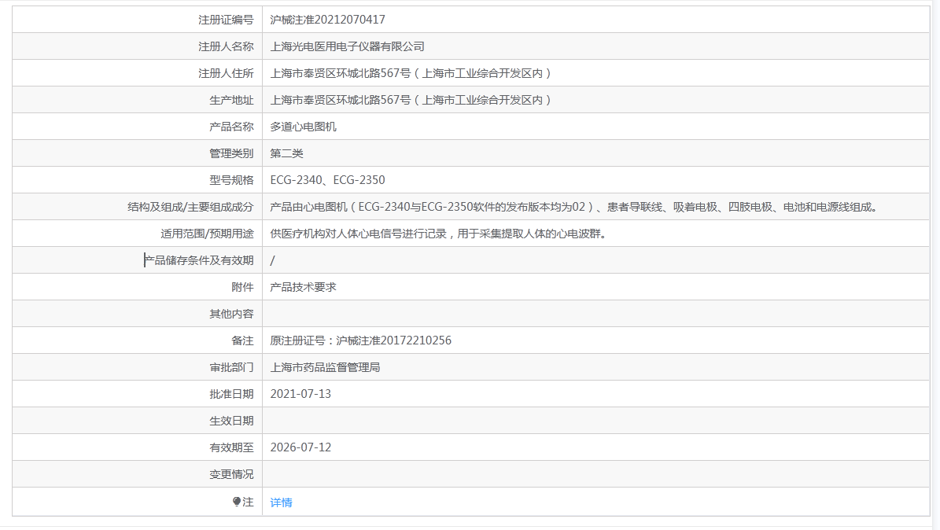Select product name 多道心电图机
Image resolution: width=940 pixels, height=530 pixels.
pyautogui.click(x=303, y=127)
